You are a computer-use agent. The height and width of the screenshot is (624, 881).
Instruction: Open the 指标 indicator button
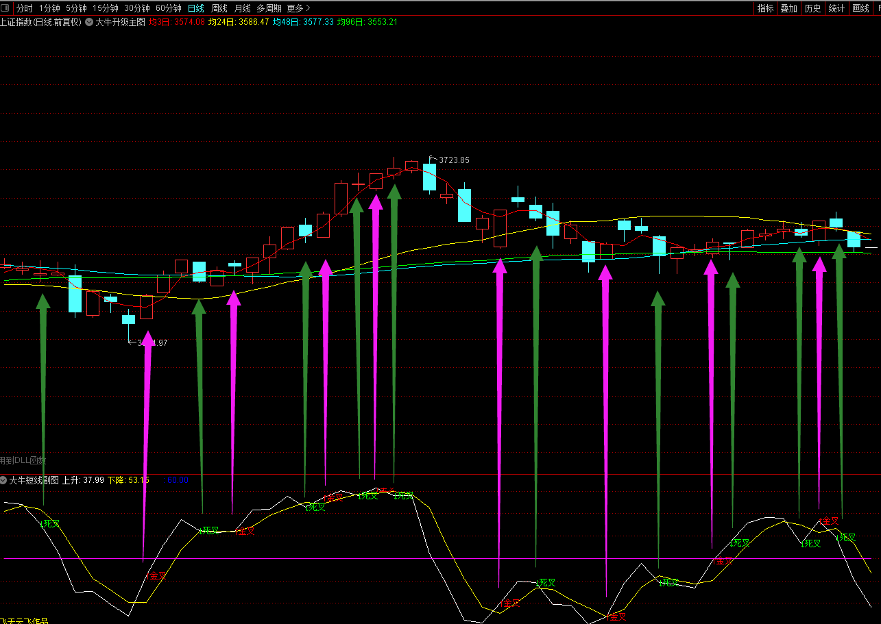click(765, 8)
